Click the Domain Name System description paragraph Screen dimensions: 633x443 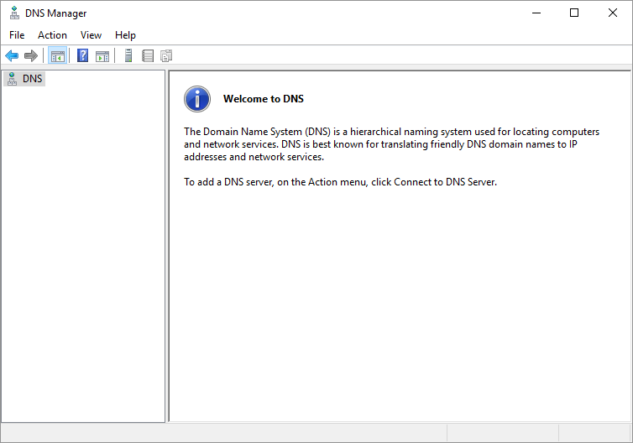pos(391,144)
